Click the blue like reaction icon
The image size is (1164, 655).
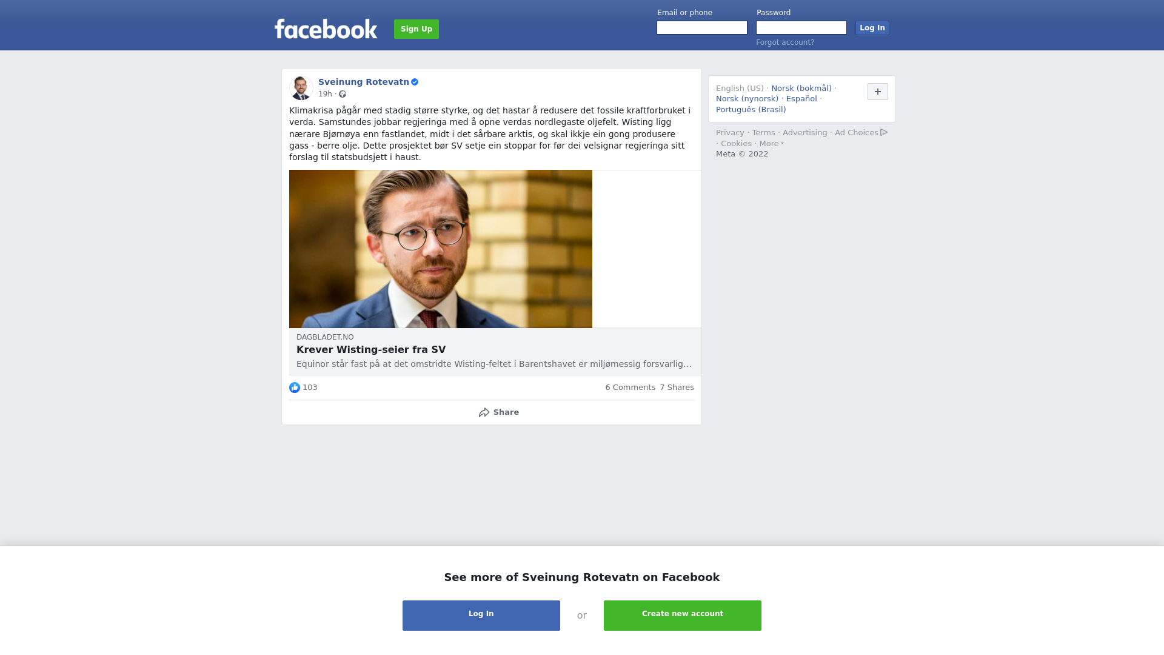tap(295, 388)
